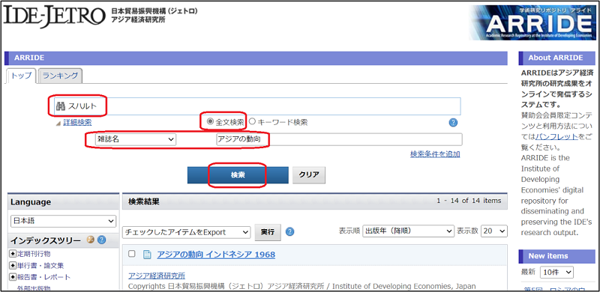The image size is (600, 292).
Task: Open the Language 日本語 dropdown
Action: point(63,221)
